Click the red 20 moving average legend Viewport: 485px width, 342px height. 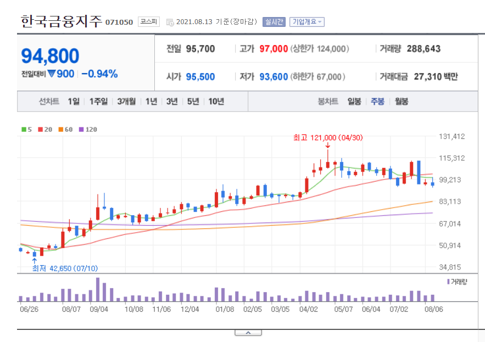point(45,130)
